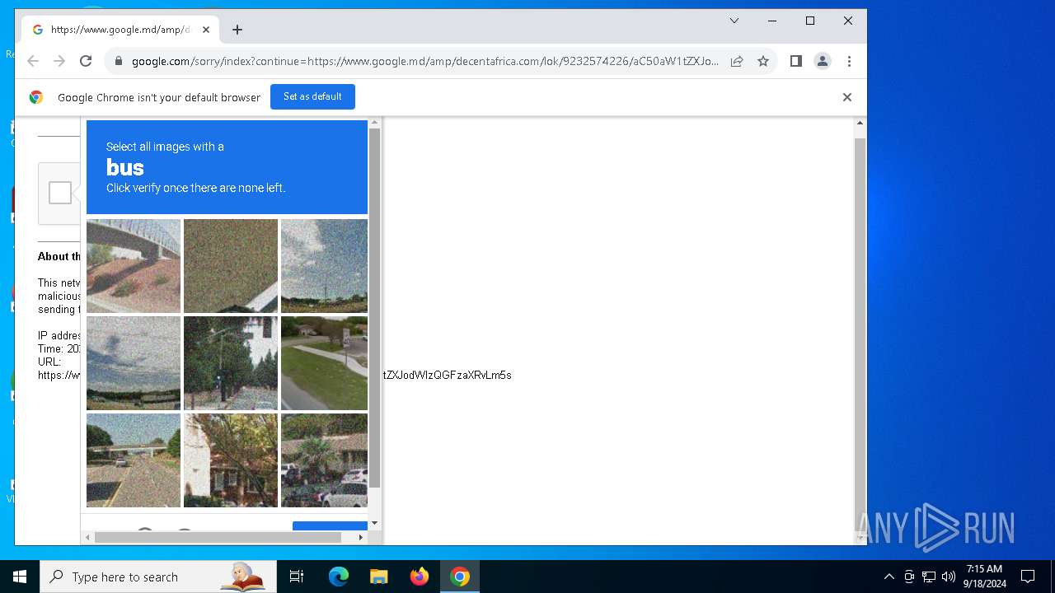The width and height of the screenshot is (1055, 593).
Task: Select the plain grass captcha tile
Action: 231,266
